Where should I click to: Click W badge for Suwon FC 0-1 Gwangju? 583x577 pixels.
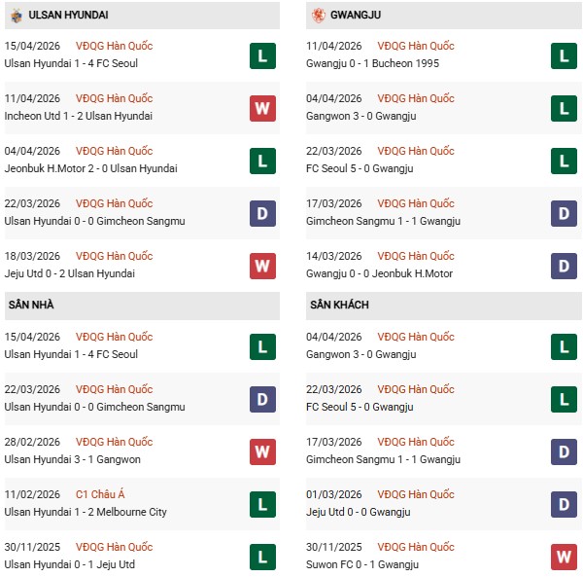tap(564, 557)
